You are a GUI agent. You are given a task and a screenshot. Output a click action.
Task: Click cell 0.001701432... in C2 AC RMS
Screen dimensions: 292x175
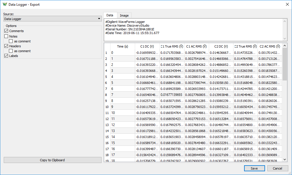[270, 53]
